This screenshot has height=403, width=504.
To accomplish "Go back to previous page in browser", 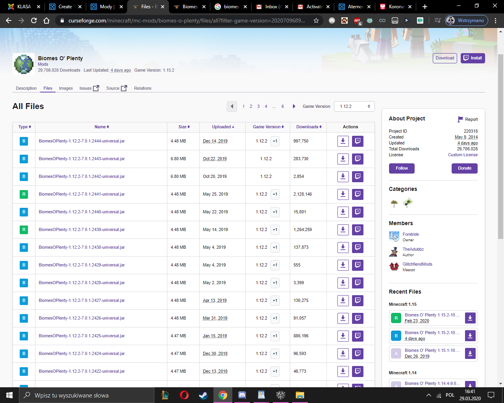I will [9, 20].
